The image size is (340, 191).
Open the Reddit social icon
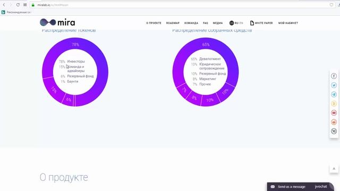coord(334,122)
